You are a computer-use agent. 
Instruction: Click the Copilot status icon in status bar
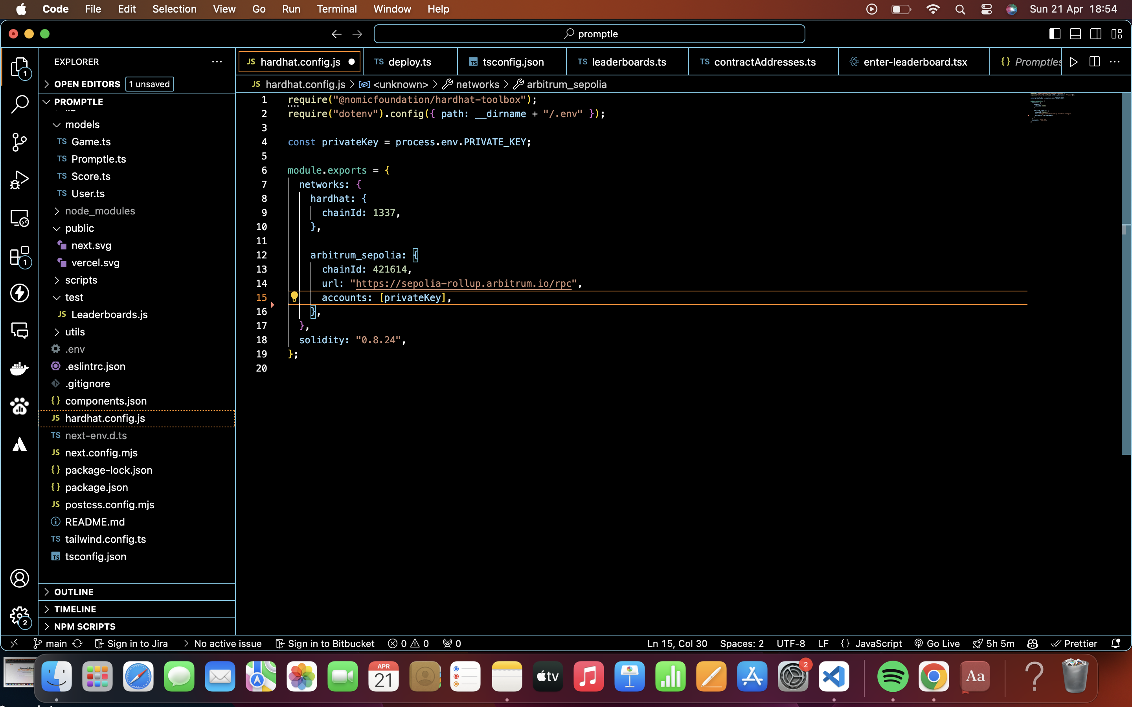(x=1033, y=643)
